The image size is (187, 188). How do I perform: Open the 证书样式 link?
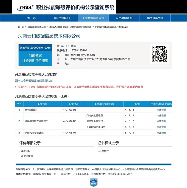coord(104,151)
